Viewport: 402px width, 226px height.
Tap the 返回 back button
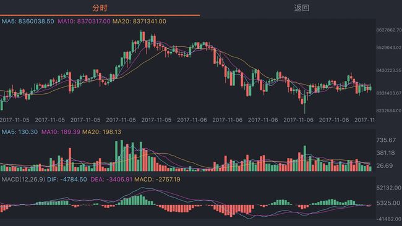[x=302, y=8]
